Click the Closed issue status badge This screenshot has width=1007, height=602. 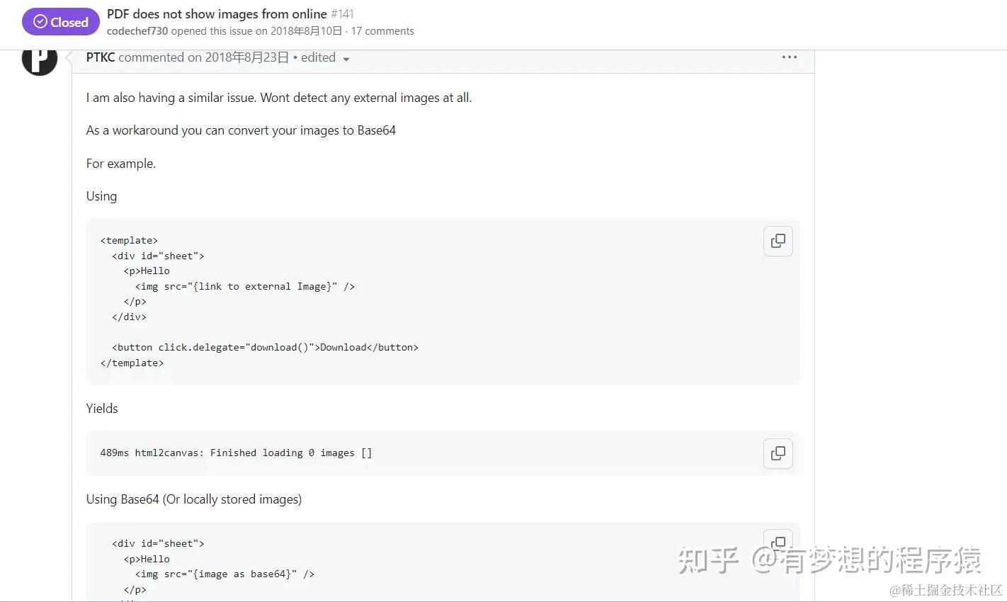tap(61, 22)
